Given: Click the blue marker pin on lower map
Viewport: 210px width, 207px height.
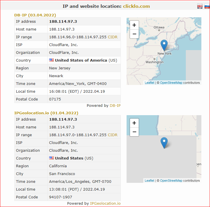Looking at the screenshot, I should tap(164, 143).
